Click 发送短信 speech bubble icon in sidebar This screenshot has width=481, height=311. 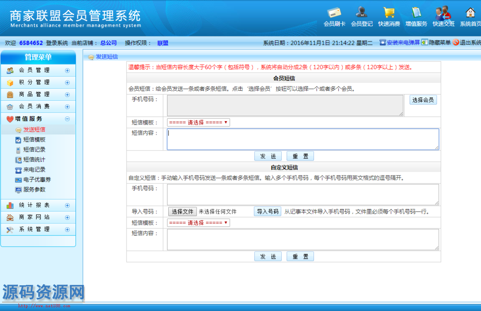[18, 130]
